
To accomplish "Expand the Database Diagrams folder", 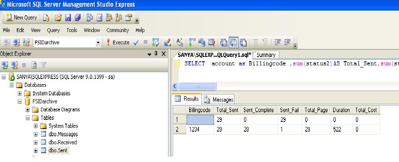I will [x=28, y=110].
